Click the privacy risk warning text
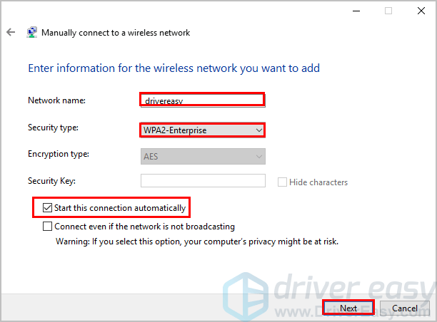The image size is (437, 322). pos(196,241)
